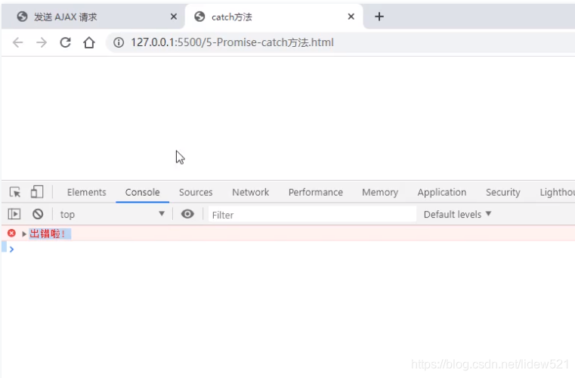The image size is (575, 378).
Task: Open the Elements panel
Action: point(87,192)
